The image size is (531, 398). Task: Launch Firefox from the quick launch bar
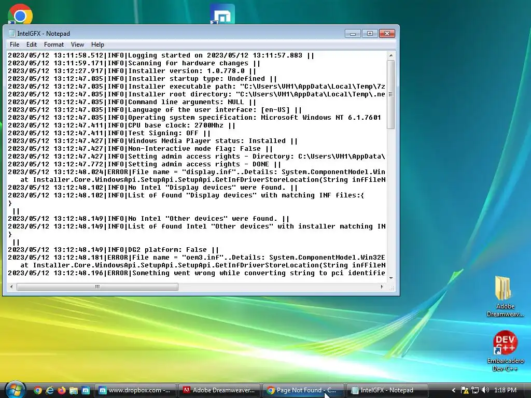click(x=62, y=390)
